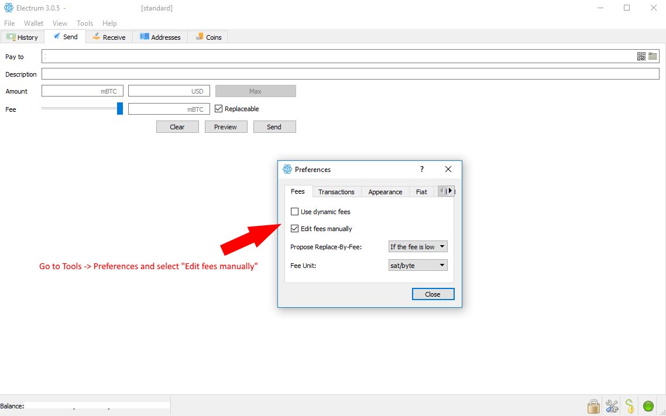Open preferences tools icon in status bar

612,406
